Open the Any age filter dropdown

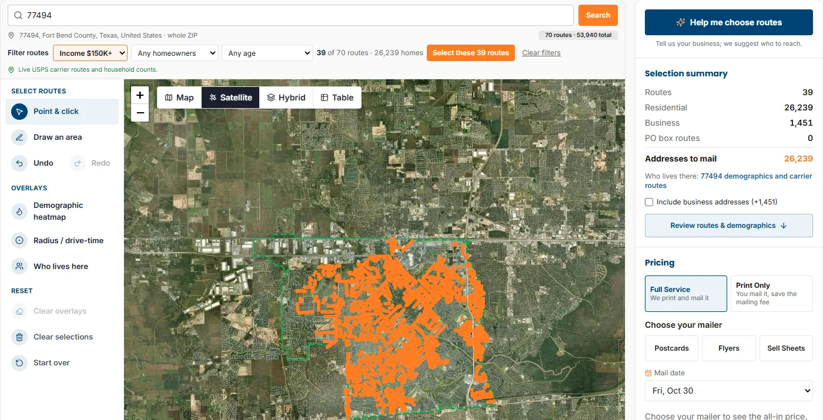click(267, 53)
